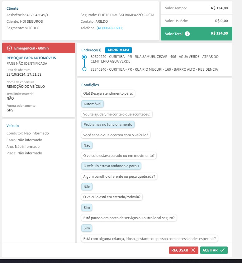Click "Sim" under the estrada/rodovia question
Viewport: 242px width, 263px height.
tap(87, 207)
